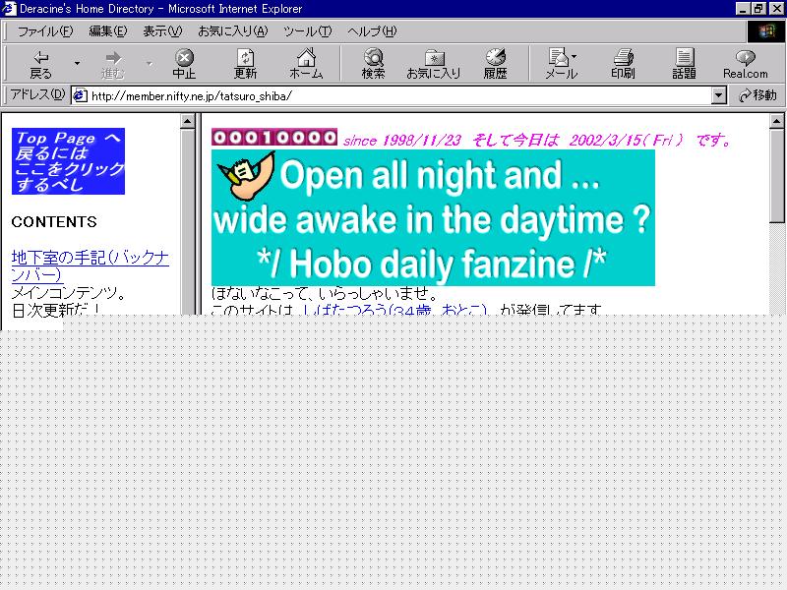Click the address URL input field
The width and height of the screenshot is (787, 590).
coord(393,95)
